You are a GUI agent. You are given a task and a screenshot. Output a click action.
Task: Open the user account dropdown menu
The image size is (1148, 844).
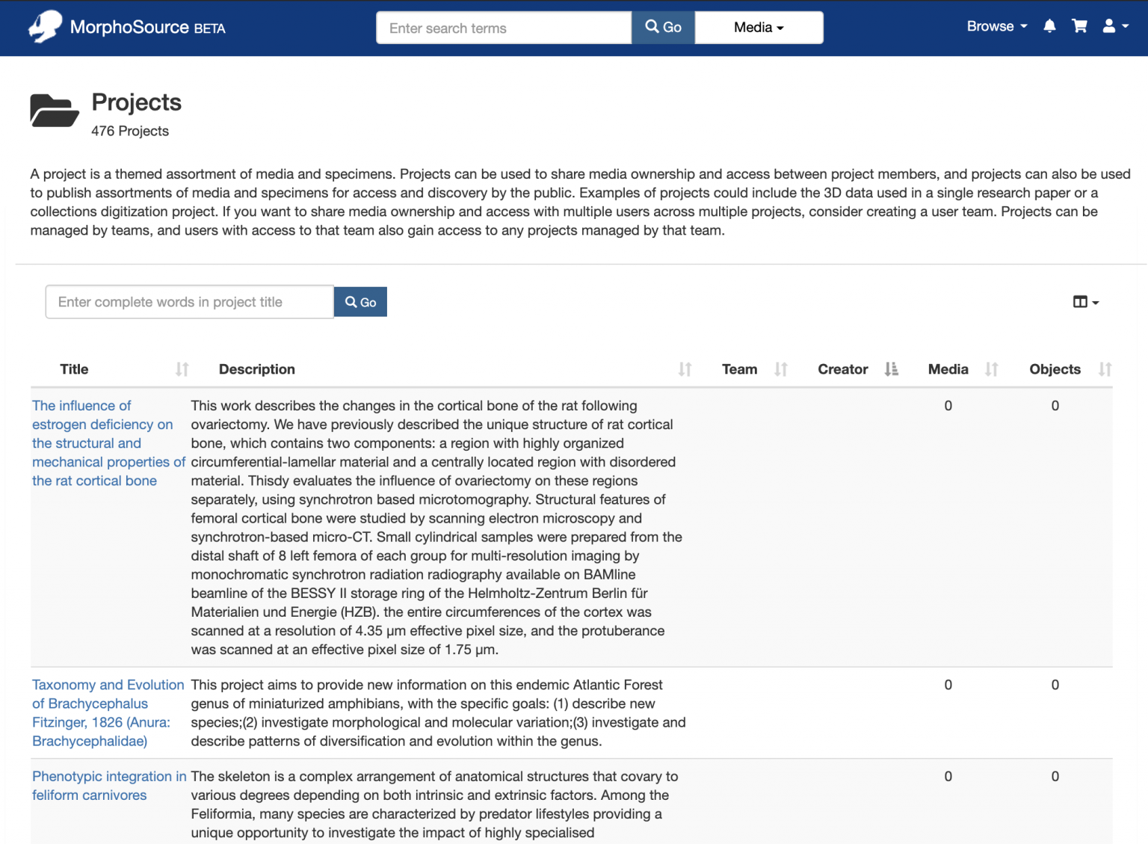pyautogui.click(x=1114, y=25)
